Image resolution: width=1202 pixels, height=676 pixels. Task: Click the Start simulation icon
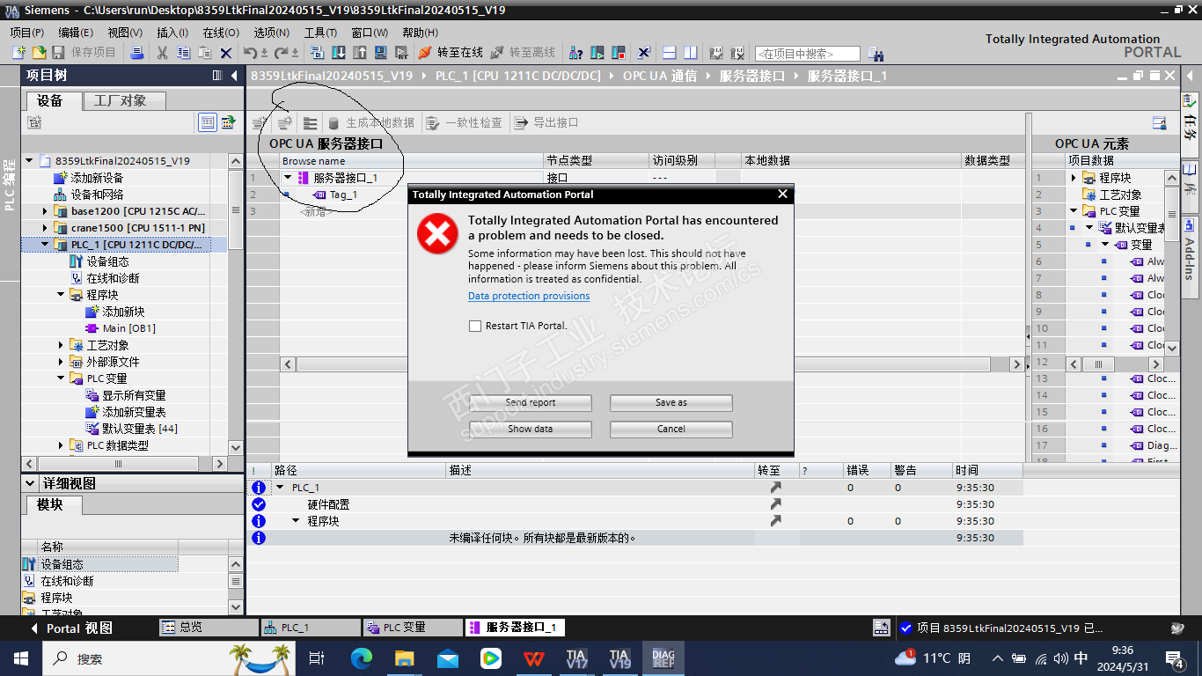coord(380,53)
